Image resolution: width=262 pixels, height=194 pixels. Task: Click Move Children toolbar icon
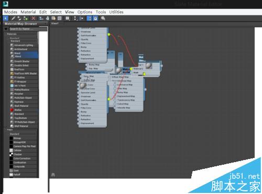[41, 18]
